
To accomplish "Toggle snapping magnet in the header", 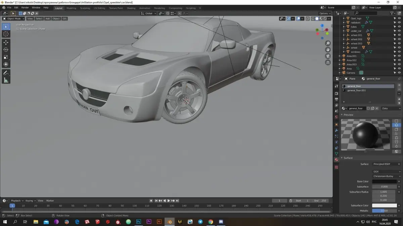I will (168, 13).
